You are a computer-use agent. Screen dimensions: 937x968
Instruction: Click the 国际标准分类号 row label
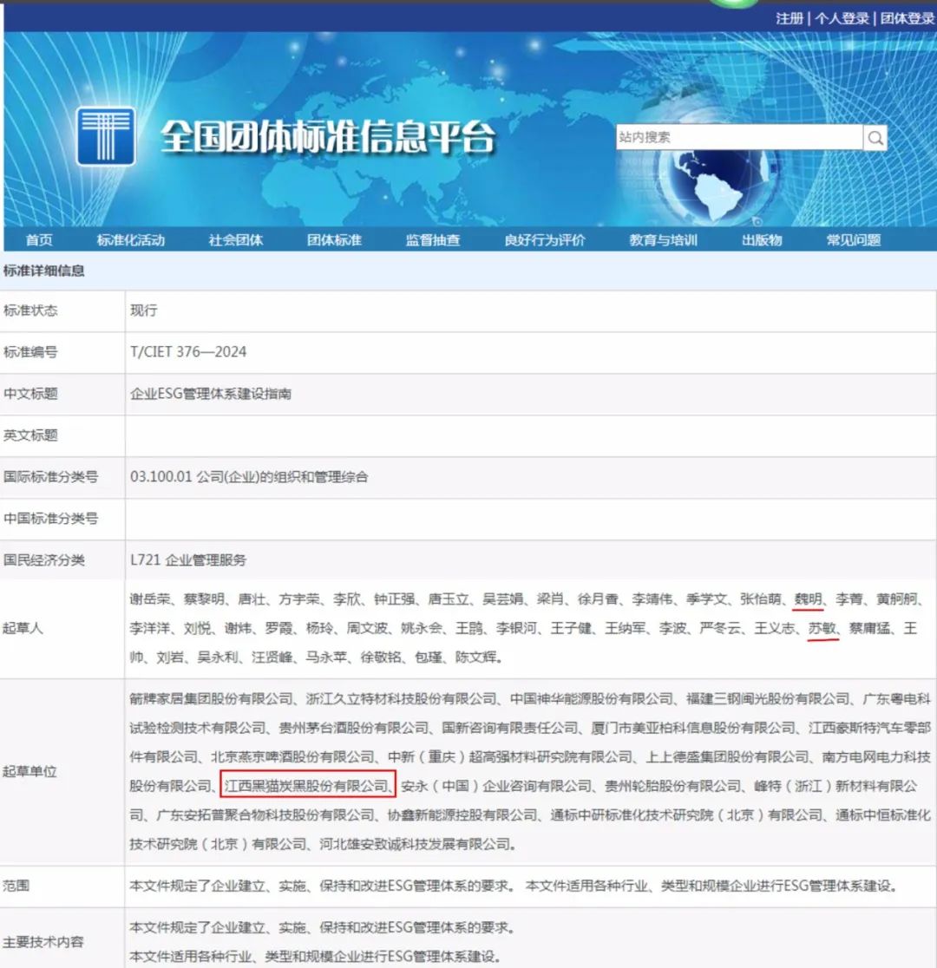pos(50,477)
